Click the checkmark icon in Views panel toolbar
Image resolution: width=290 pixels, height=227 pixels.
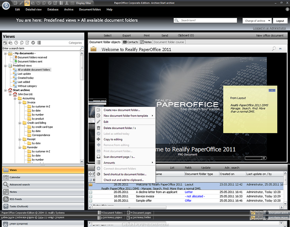[x=33, y=43]
